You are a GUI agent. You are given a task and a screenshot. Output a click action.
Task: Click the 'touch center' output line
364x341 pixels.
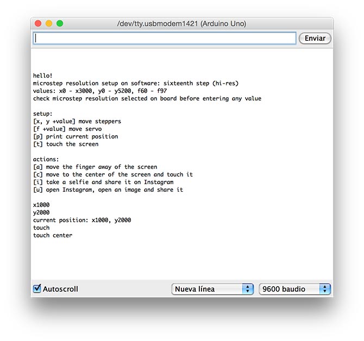point(53,236)
